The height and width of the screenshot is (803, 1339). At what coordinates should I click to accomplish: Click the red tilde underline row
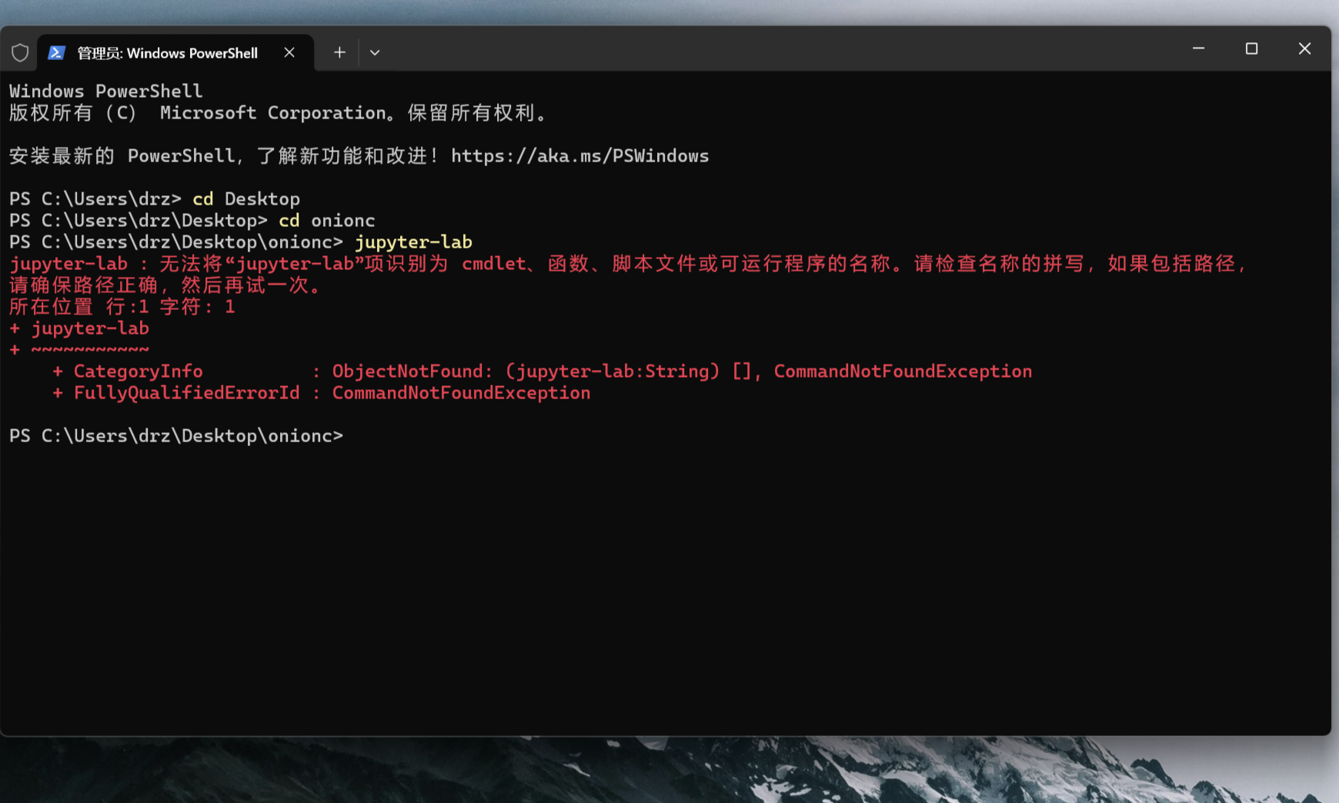coord(79,350)
